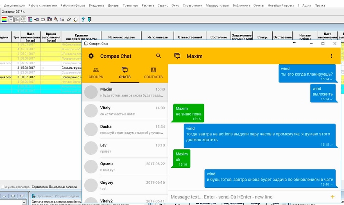Image resolution: width=344 pixels, height=205 pixels.
Task: Open the chat with Dasha
Action: [x=125, y=130]
